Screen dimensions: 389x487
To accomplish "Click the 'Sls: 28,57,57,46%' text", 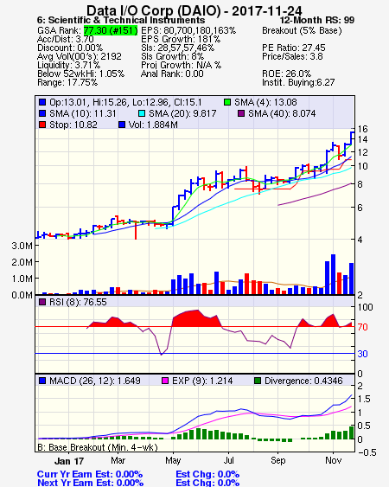I will pos(177,48).
